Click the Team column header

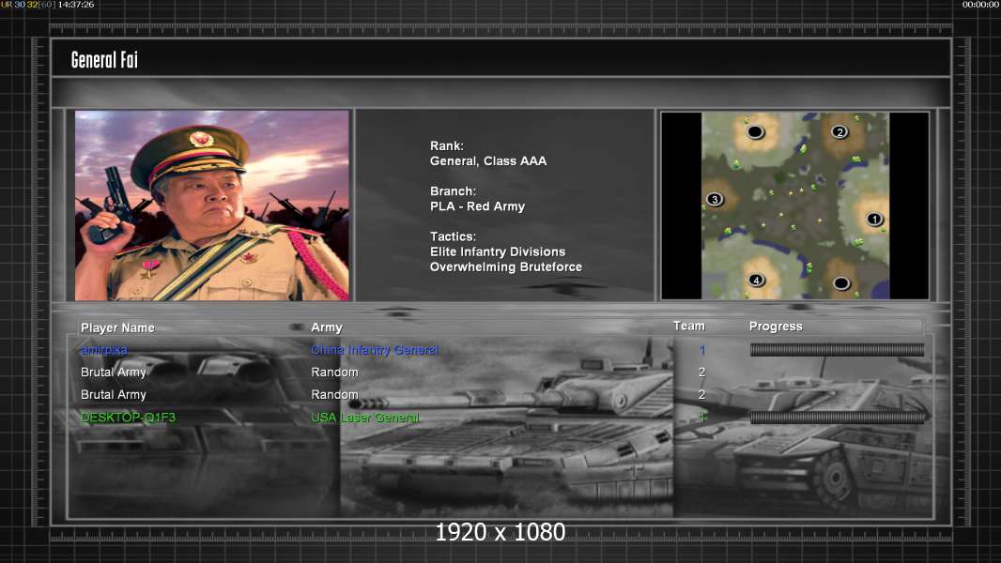[689, 326]
